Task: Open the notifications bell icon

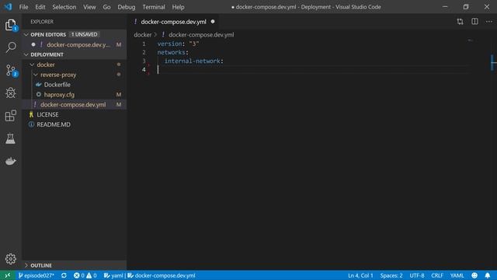Action: [x=488, y=275]
